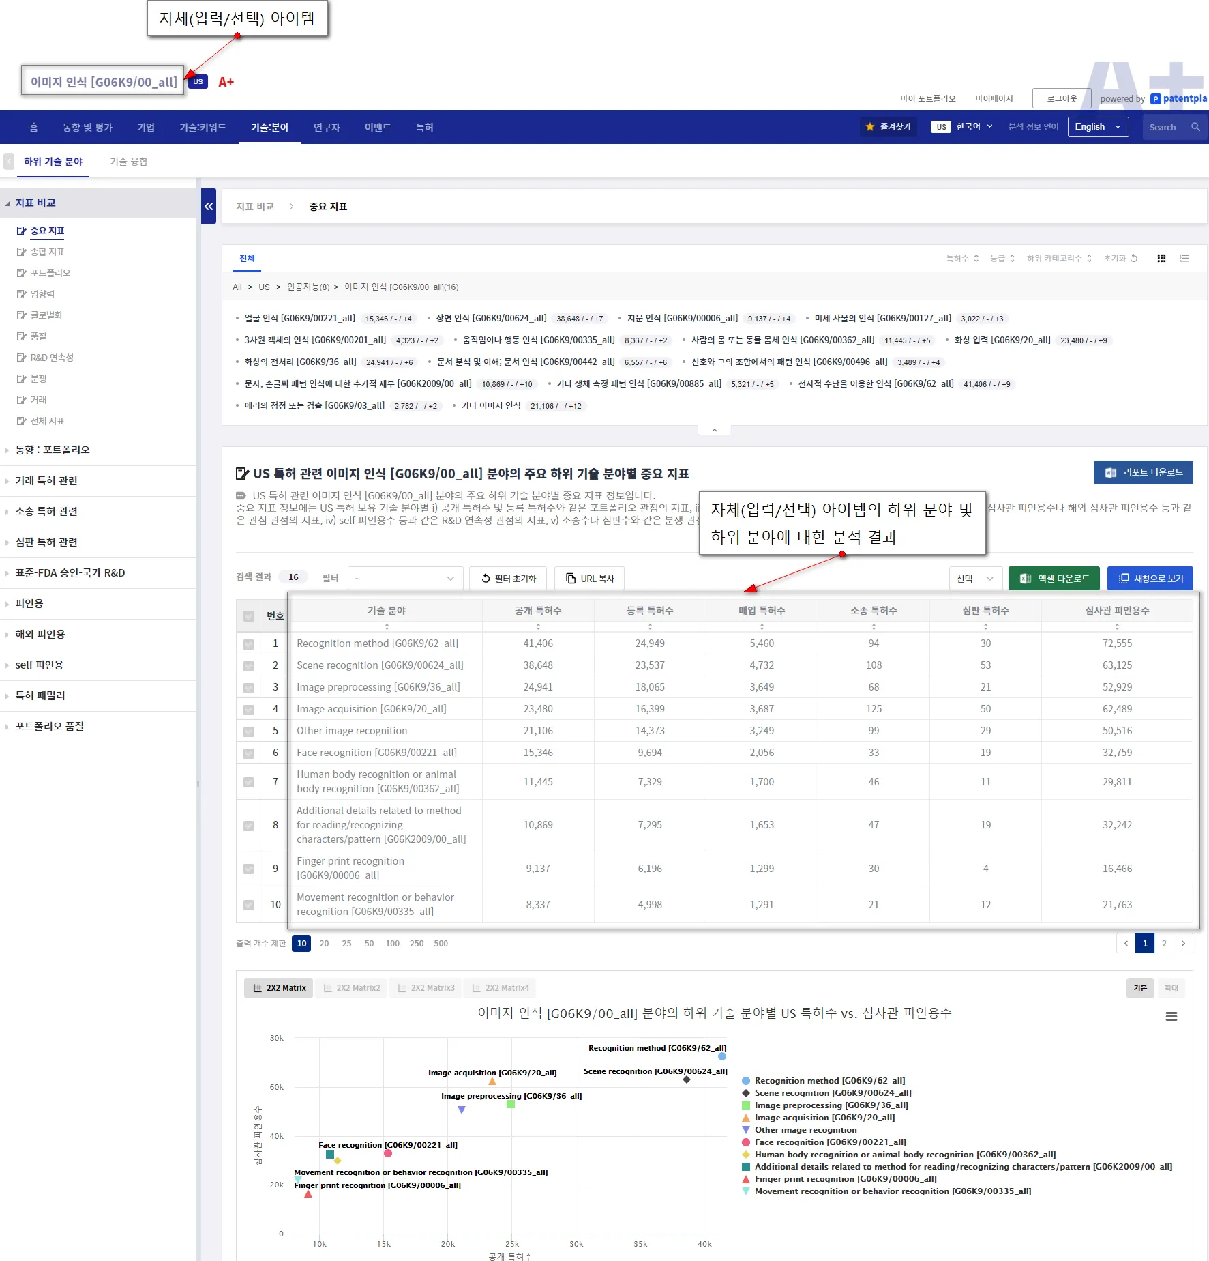Click the patentpia logo

tap(1178, 98)
